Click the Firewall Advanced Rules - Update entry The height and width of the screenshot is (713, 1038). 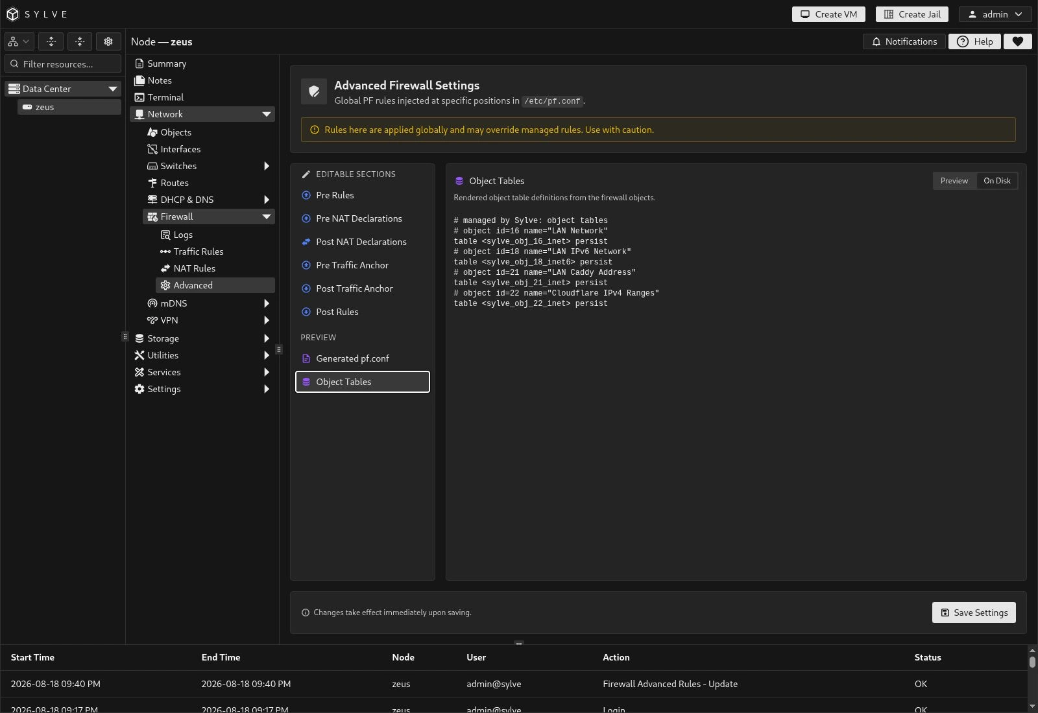point(670,684)
